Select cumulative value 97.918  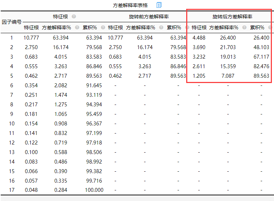coord(94,143)
